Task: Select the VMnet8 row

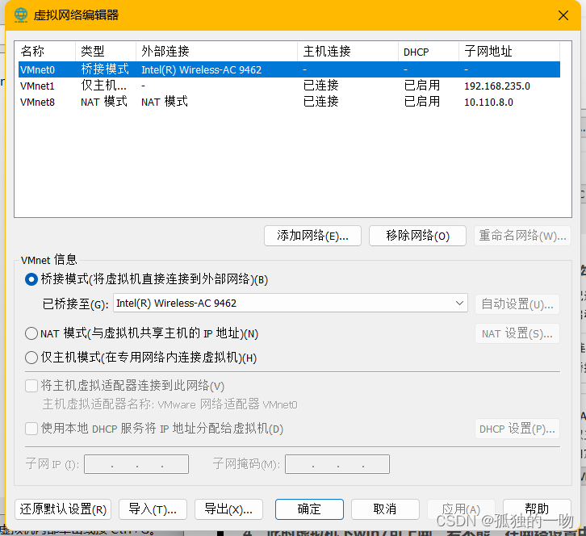Action: click(289, 102)
